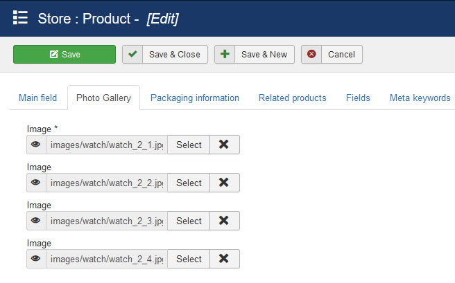Open the Related products tab

click(x=293, y=98)
